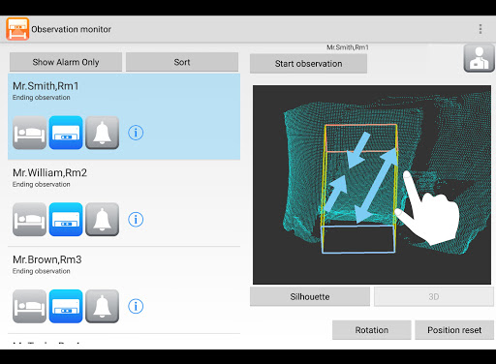Tap alarm bell for Mr.Brown,Rm3

102,306
